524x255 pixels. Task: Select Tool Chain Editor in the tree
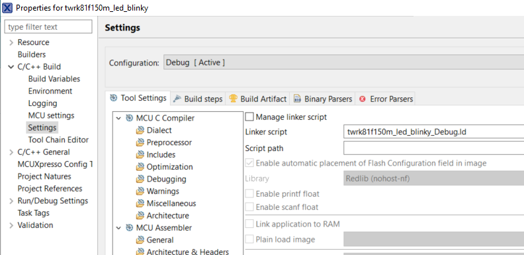coord(58,140)
